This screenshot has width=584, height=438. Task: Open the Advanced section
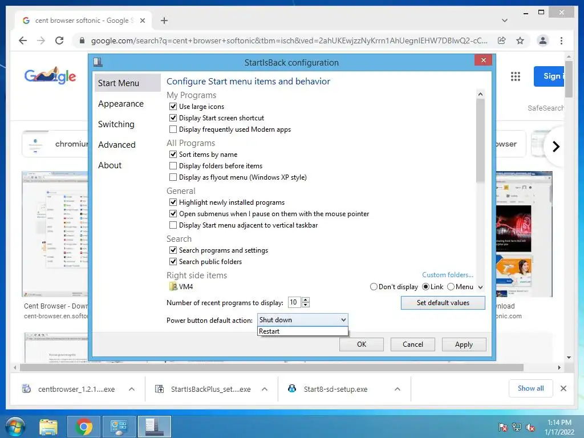tap(116, 145)
